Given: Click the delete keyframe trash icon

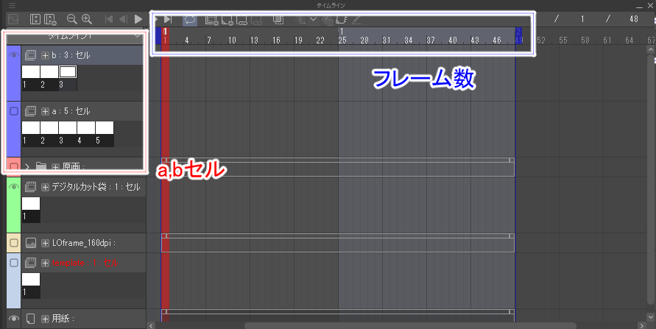Looking at the screenshot, I should point(328,20).
